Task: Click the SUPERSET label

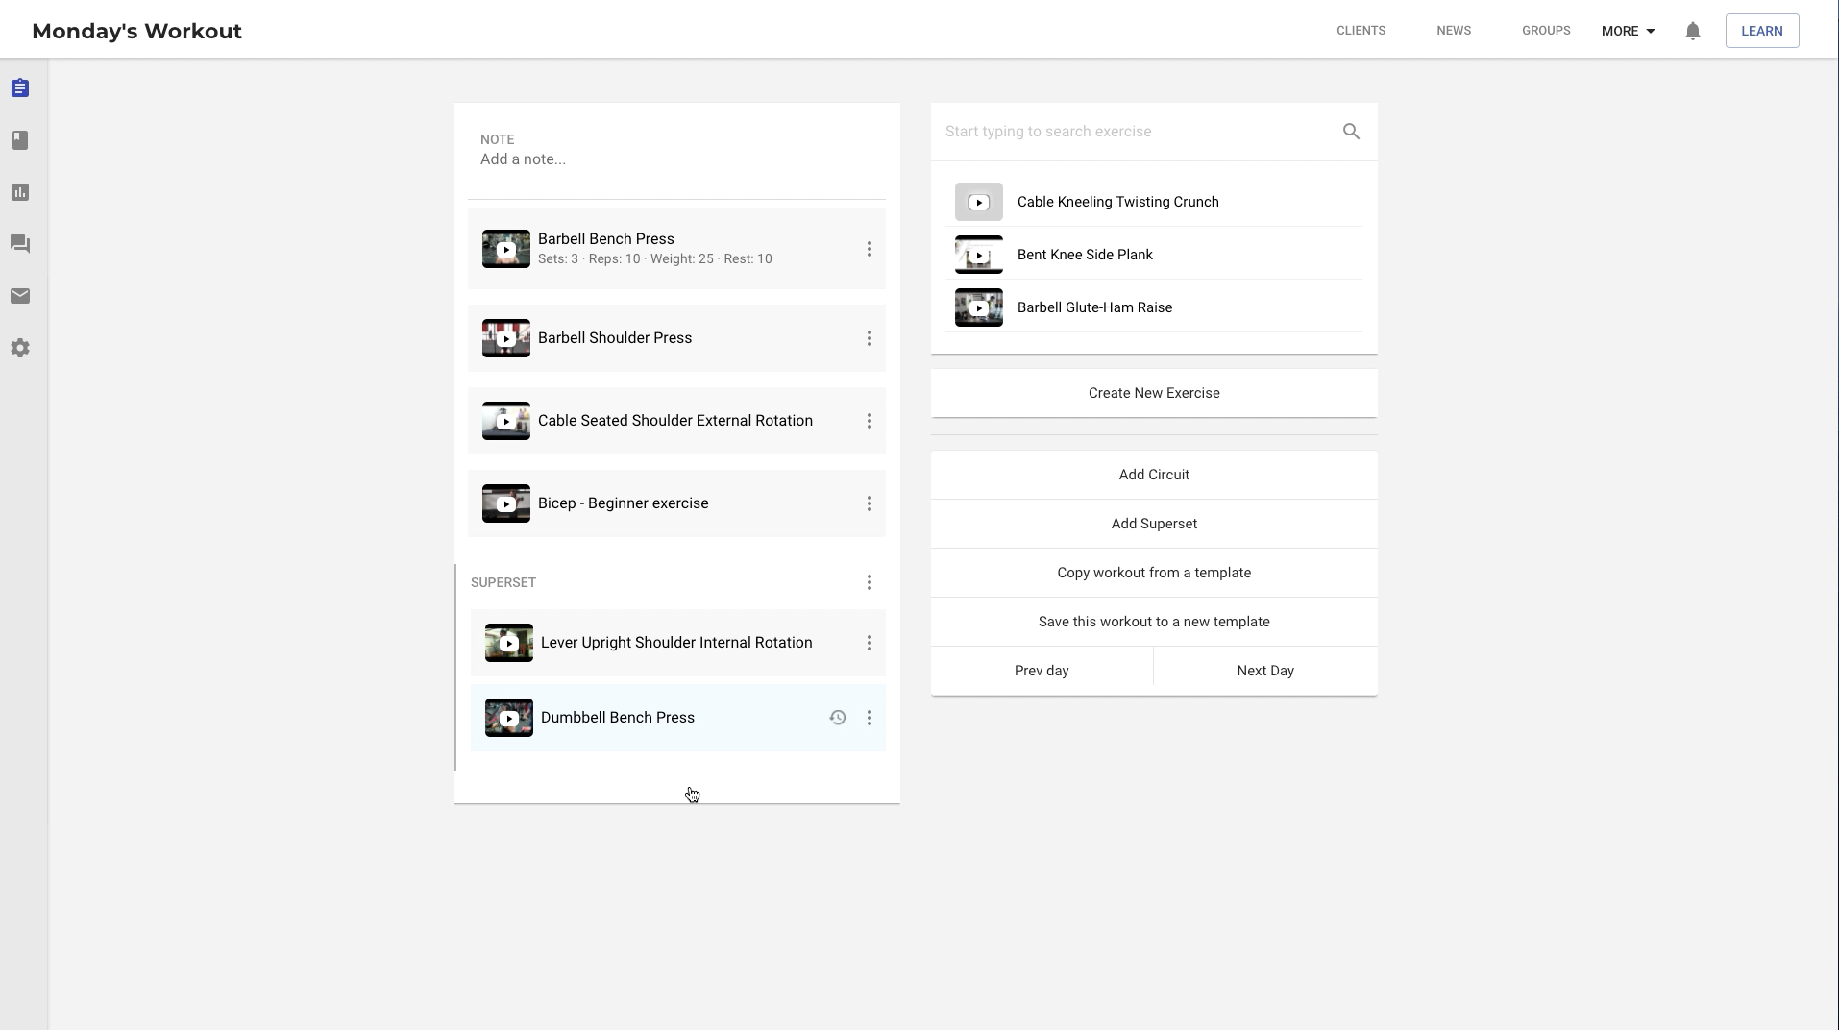Action: pos(503,582)
